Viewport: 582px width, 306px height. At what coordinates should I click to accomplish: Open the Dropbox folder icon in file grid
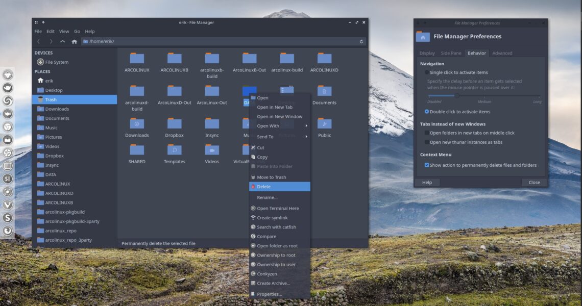(174, 124)
